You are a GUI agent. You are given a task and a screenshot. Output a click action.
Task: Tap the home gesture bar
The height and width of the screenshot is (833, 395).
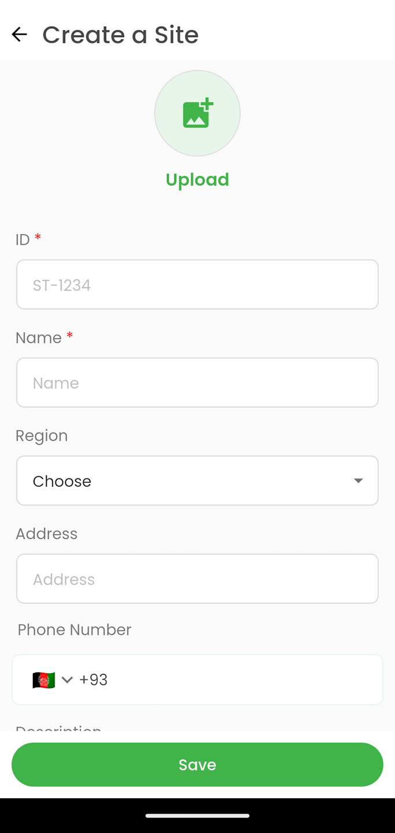(197, 816)
